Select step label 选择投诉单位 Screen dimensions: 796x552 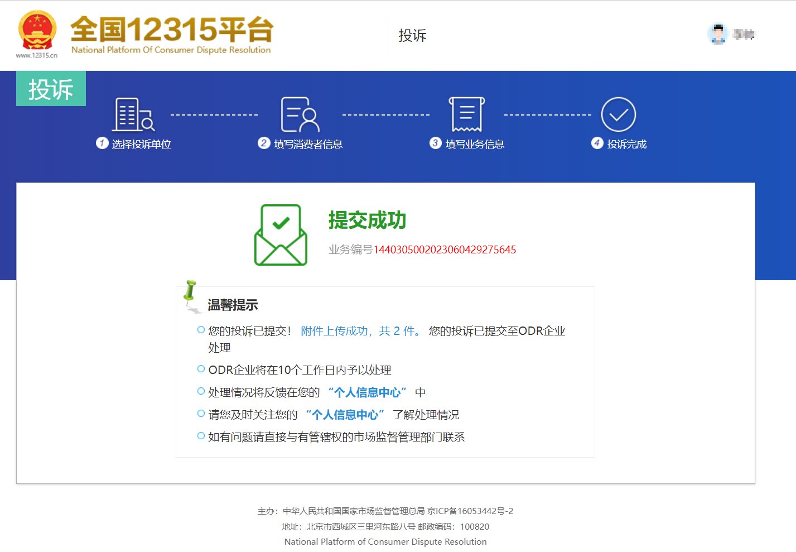[x=141, y=144]
